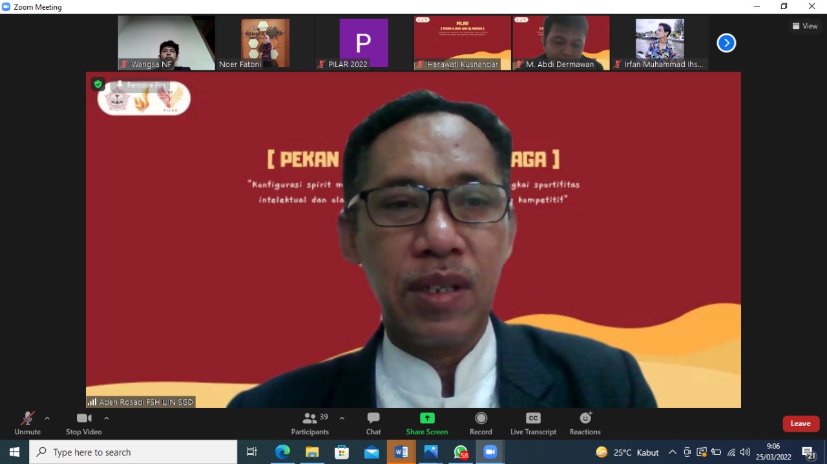Enable Live Transcript captions
The width and height of the screenshot is (827, 464).
[x=533, y=423]
